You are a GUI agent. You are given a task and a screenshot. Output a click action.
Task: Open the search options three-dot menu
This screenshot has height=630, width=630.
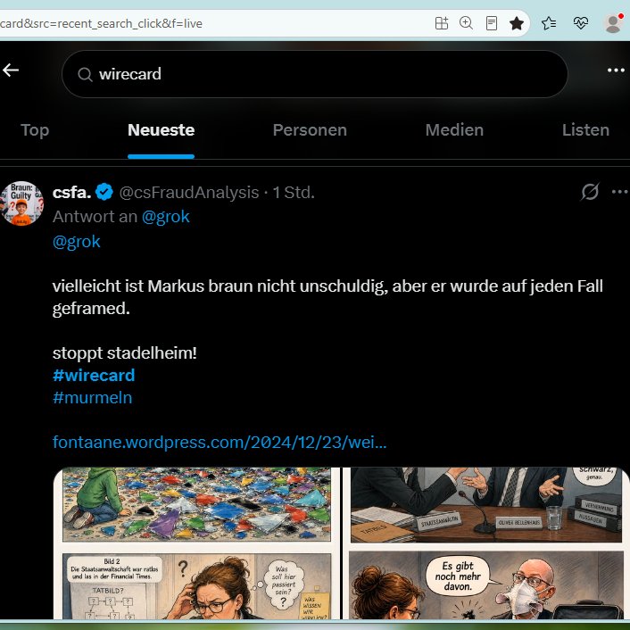tap(616, 70)
